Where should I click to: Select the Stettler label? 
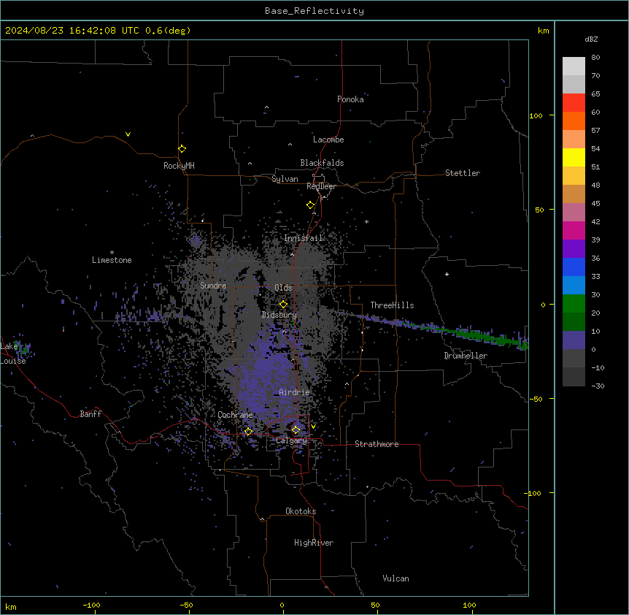click(463, 173)
